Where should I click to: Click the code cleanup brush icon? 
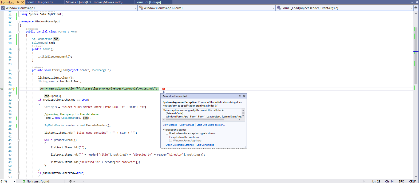click(70, 181)
